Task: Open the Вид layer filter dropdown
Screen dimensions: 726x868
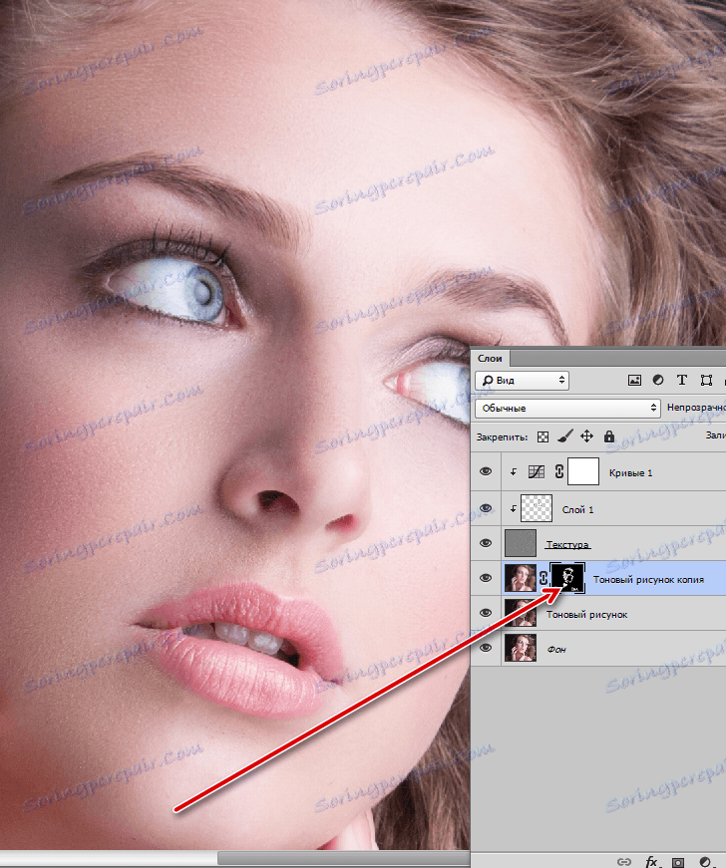Action: (523, 381)
